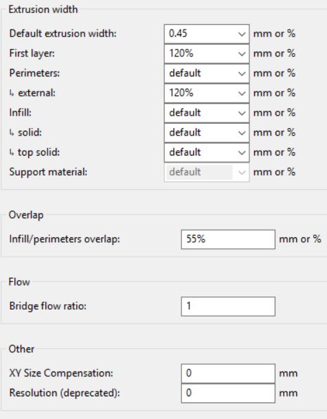This screenshot has height=419, width=327.
Task: Click the Resolution (deprecated) input field
Action: tap(228, 393)
